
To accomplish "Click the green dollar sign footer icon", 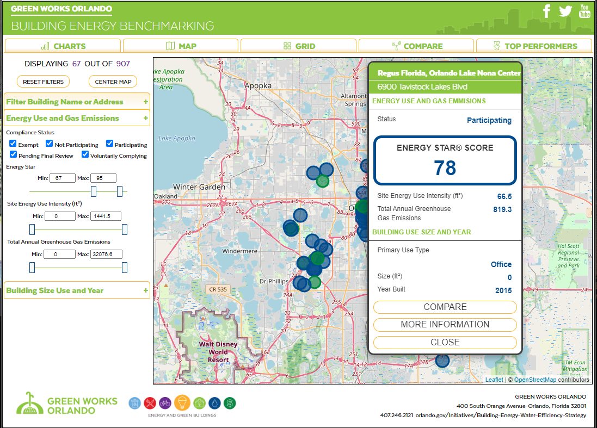I will click(230, 403).
